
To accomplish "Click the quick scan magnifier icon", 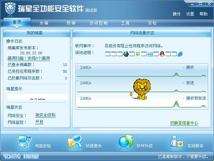I will point(75,141).
